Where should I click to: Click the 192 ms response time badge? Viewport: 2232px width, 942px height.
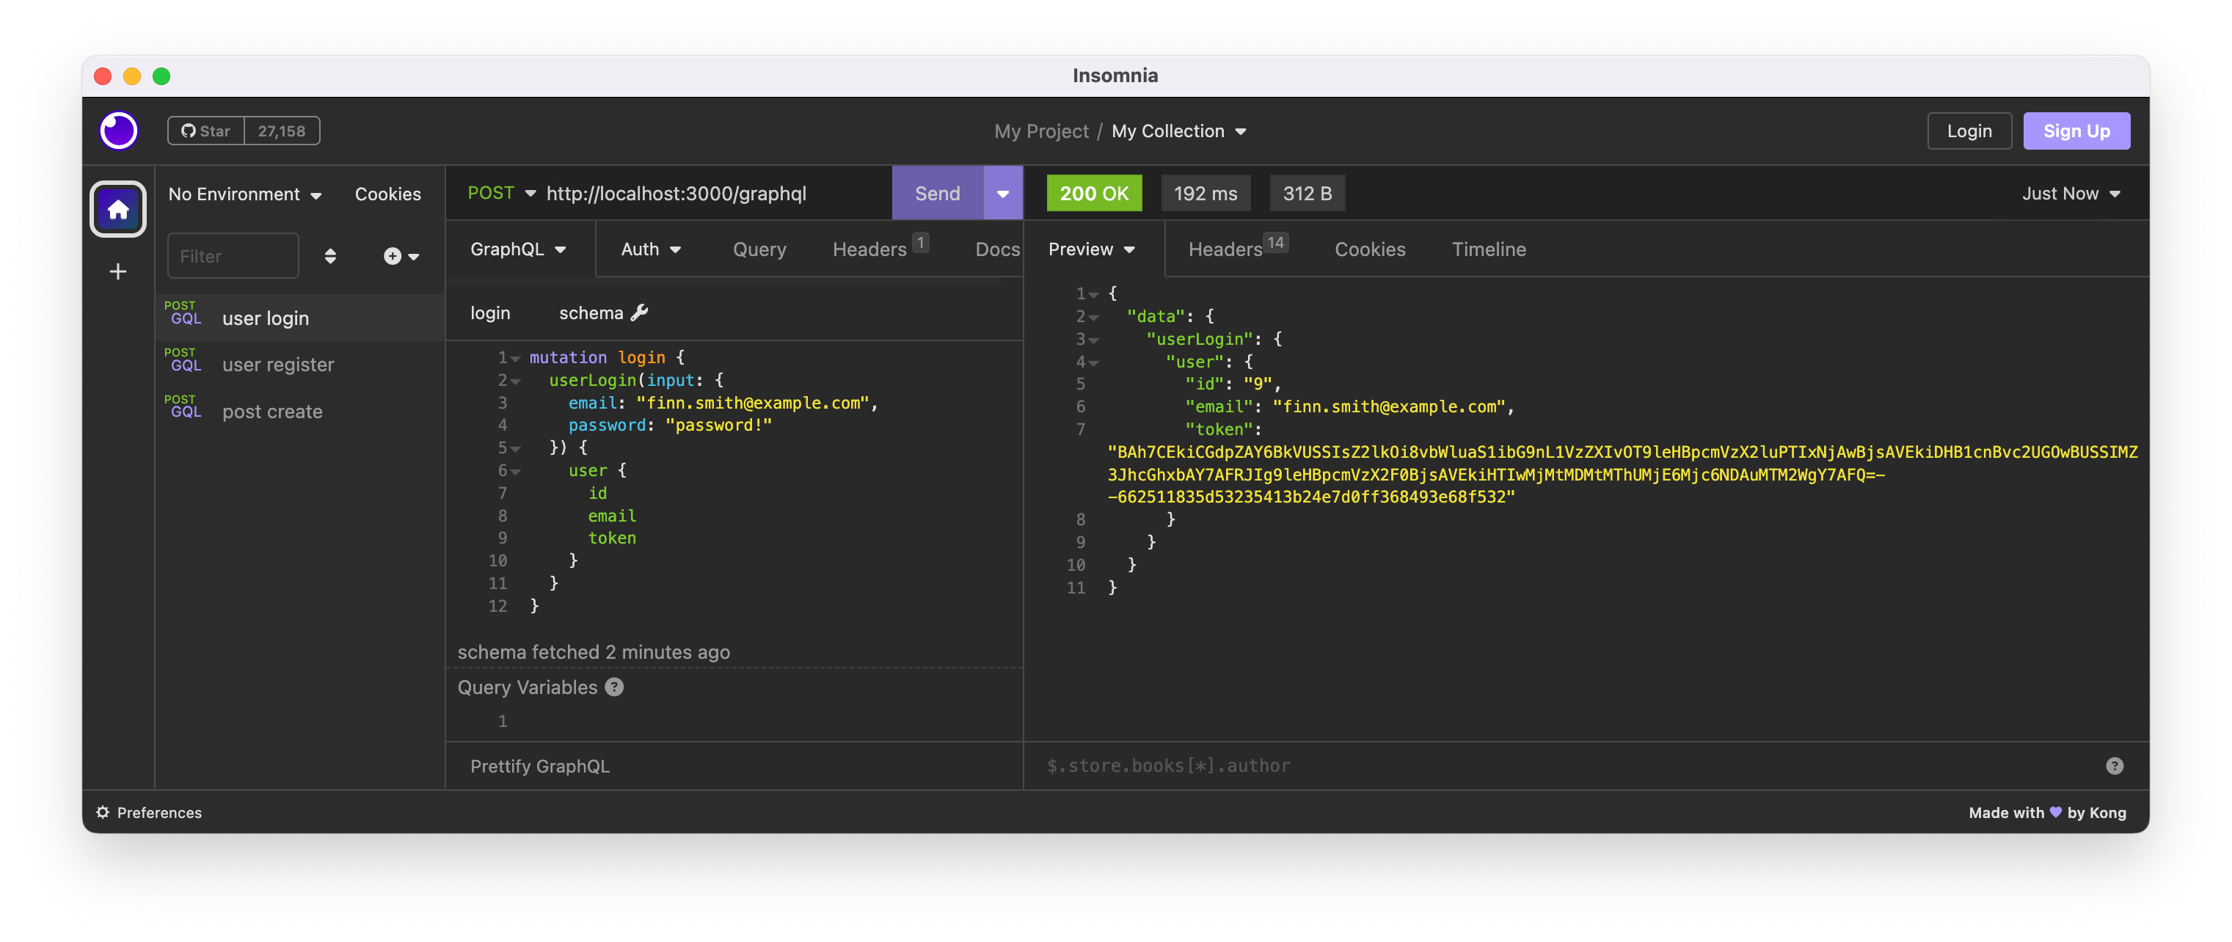pyautogui.click(x=1206, y=193)
